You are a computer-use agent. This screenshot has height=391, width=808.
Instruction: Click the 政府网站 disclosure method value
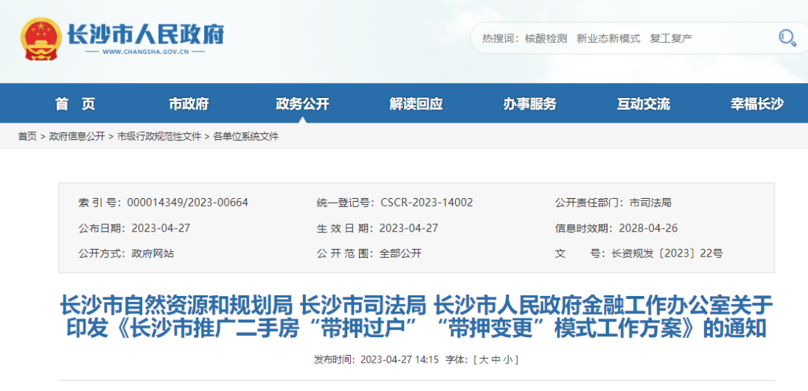pos(153,253)
